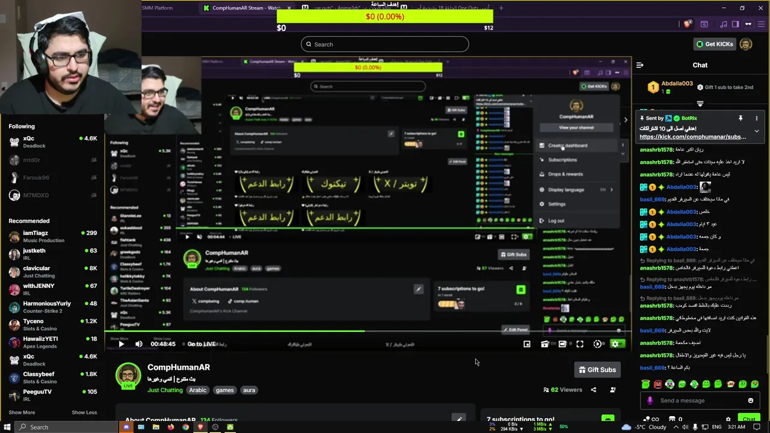
Task: Click the Gift Subs button
Action: [597, 370]
